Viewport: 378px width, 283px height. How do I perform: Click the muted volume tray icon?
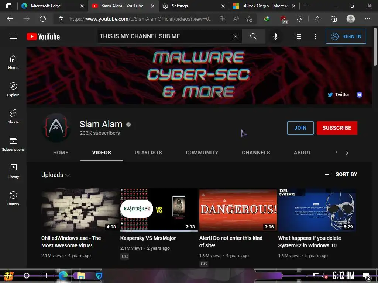click(x=324, y=276)
